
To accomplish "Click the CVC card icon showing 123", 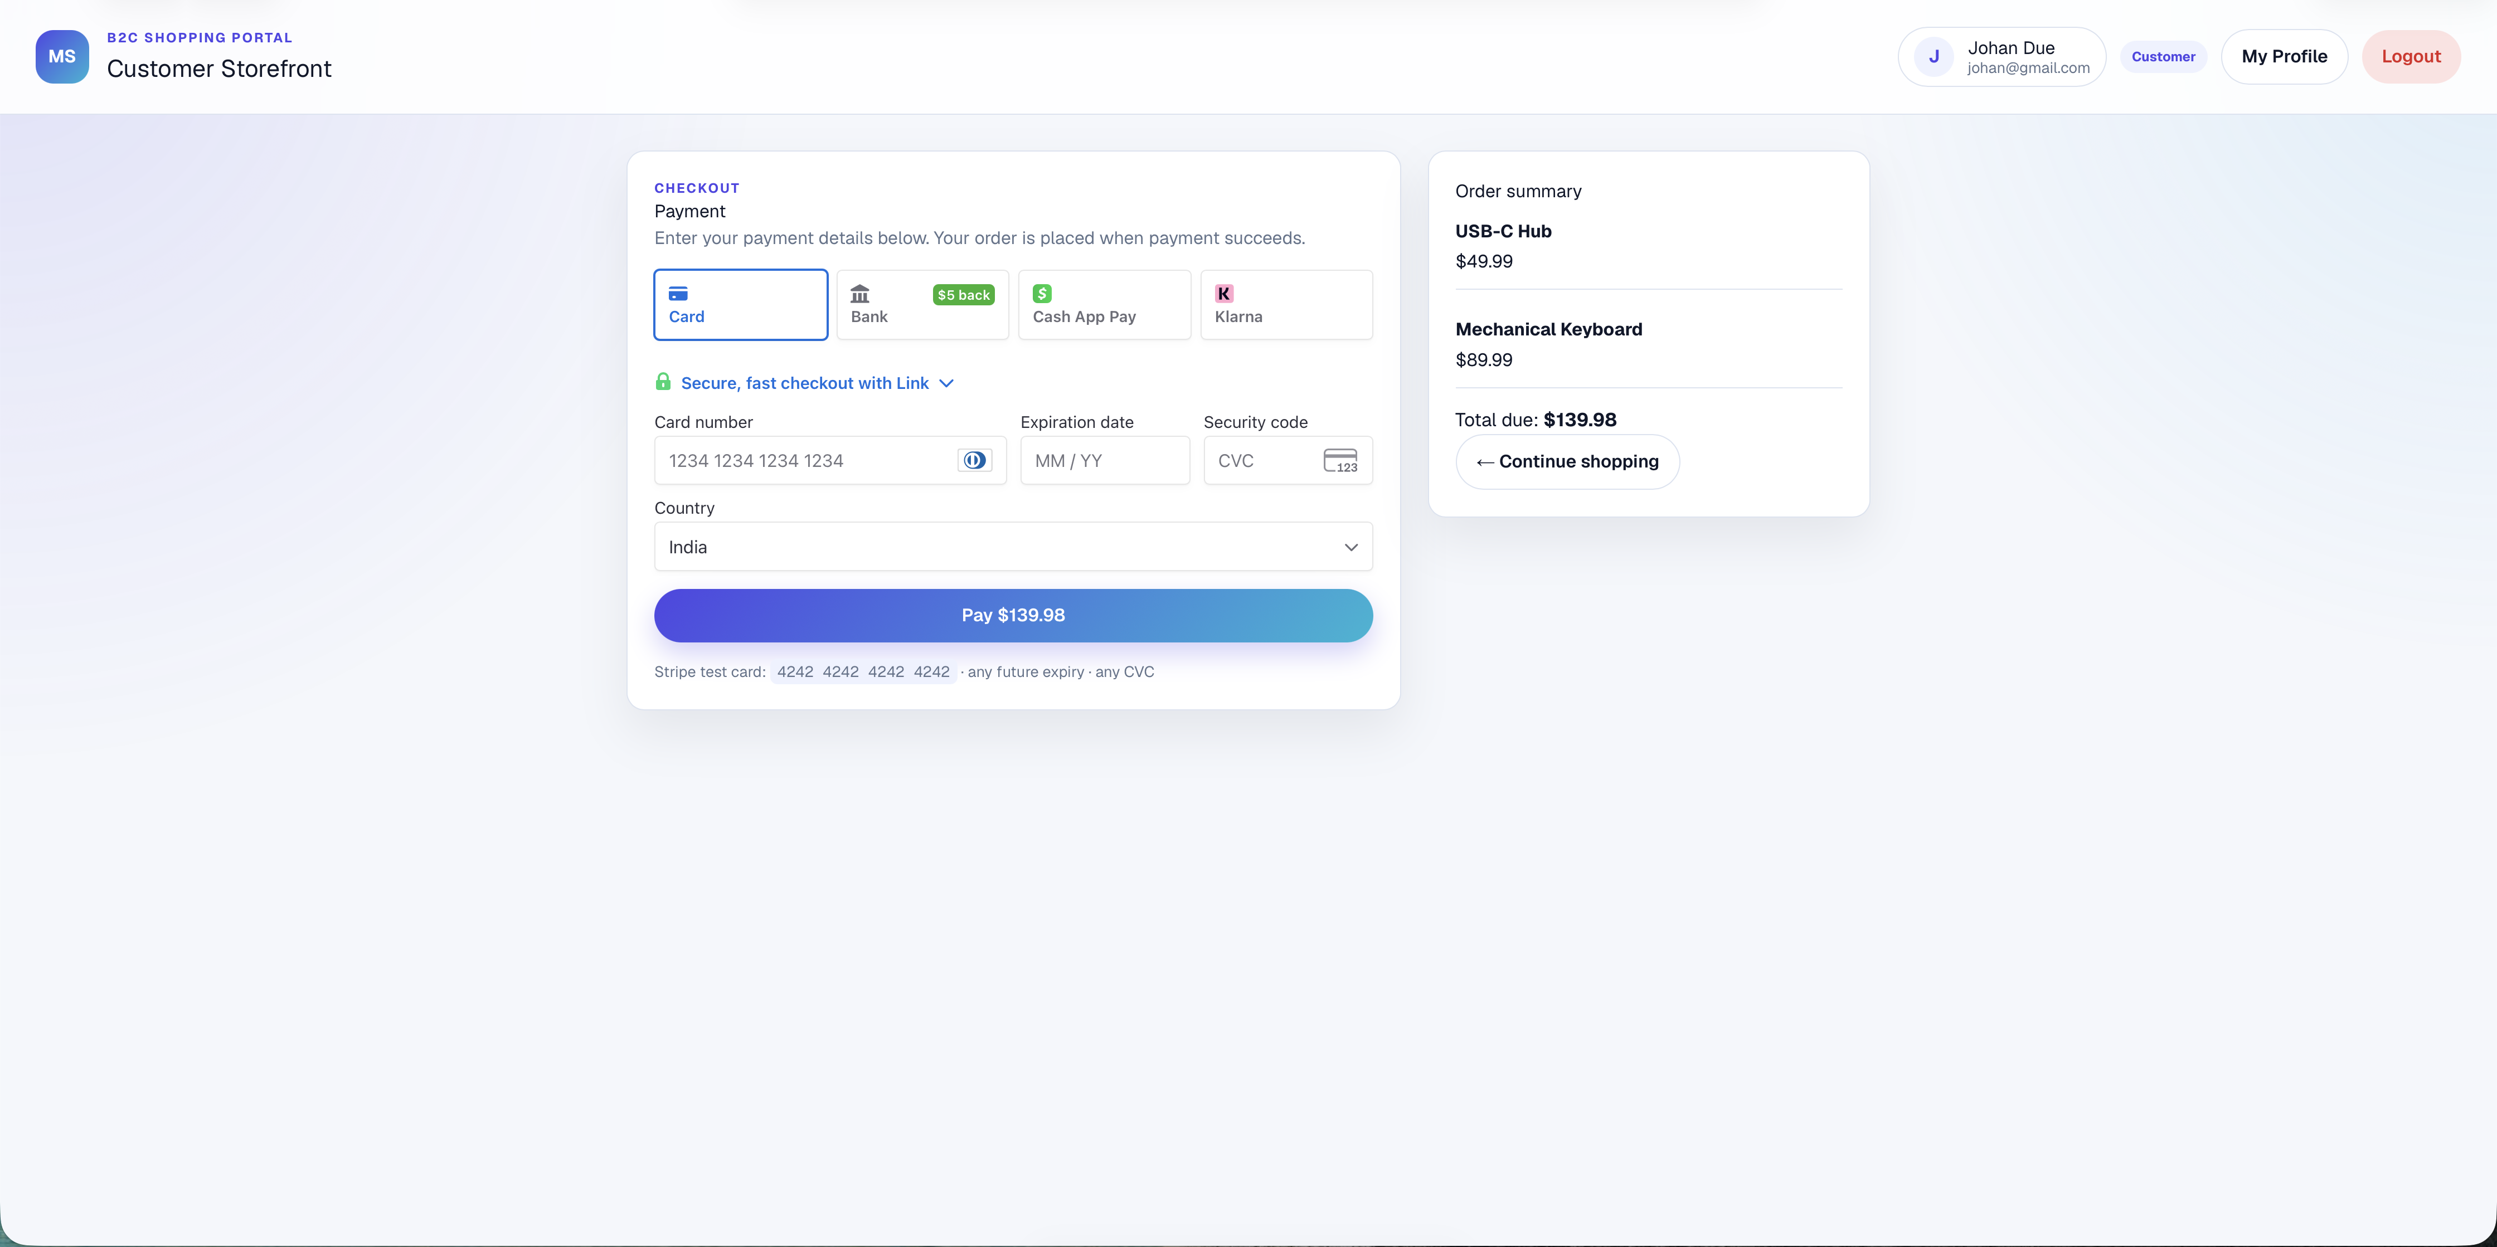I will 1340,460.
